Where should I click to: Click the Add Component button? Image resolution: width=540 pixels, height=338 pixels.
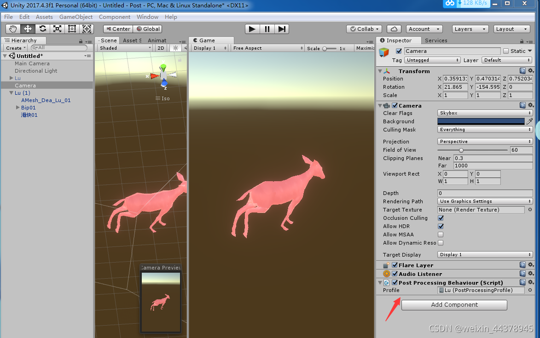coord(454,304)
